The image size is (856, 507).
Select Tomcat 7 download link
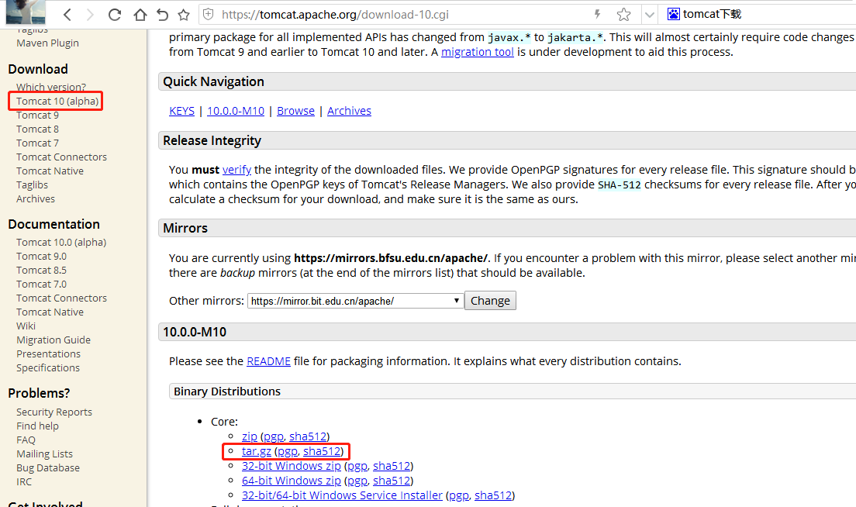(38, 143)
